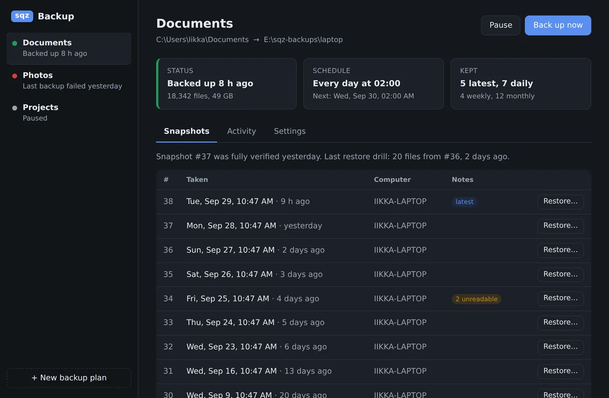609x398 pixels.
Task: Click the '2 unreadable' badge on snapshot 34
Action: [476, 299]
